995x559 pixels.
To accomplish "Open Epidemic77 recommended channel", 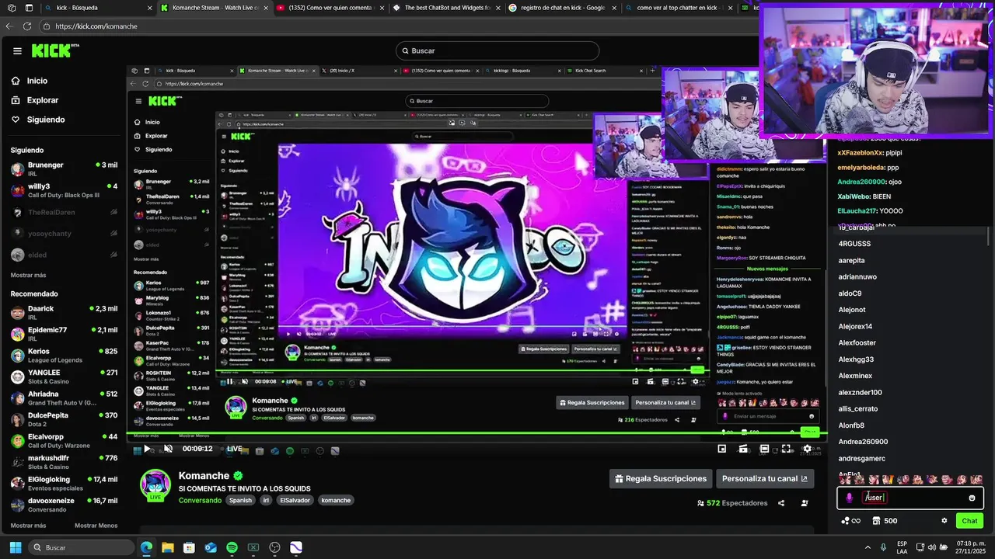I will (64, 334).
